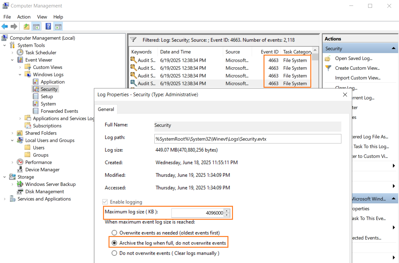Screen dimensions: 399x263
Task: Select Users folder in tree
Action: point(38,148)
